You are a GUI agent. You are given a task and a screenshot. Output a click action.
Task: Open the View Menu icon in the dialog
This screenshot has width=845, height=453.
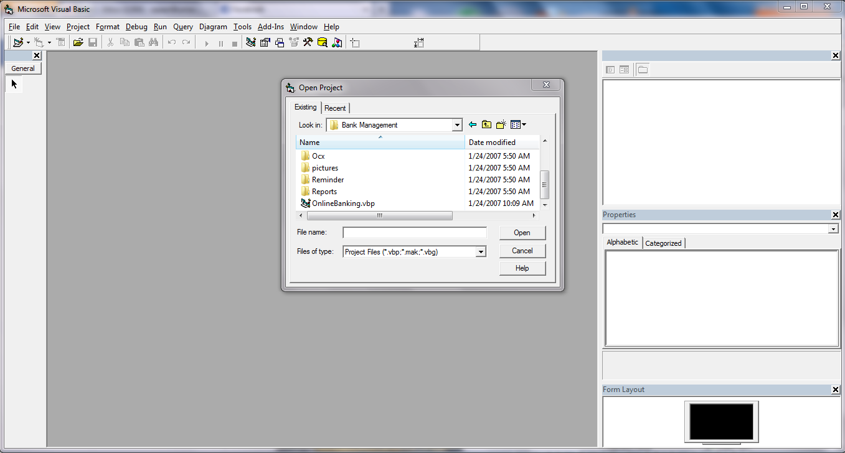point(518,124)
